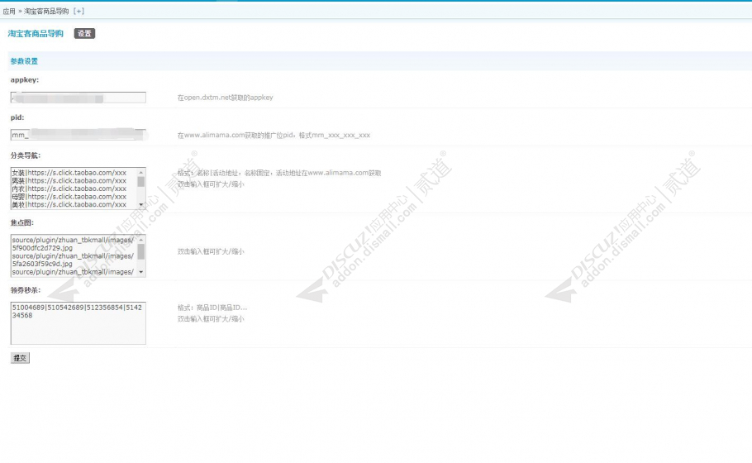Click scroll-down arrow of 焦点图 textarea
This screenshot has height=463, width=752.
point(141,272)
